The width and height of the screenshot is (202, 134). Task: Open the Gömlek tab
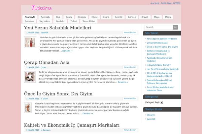pos(132,17)
